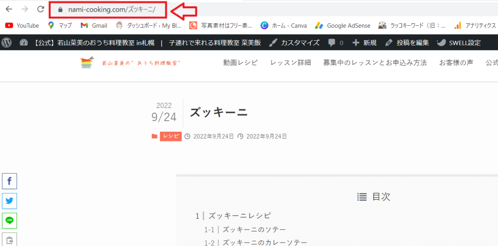Open the Gmail bookmark
Screen dimensions: 498x246
[94, 25]
